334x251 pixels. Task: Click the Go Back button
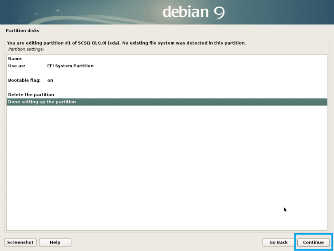click(278, 242)
